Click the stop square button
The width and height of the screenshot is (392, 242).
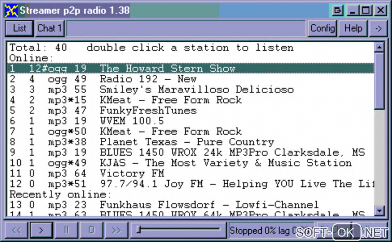91,230
